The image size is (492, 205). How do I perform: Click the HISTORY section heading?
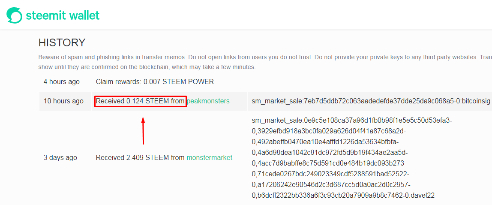click(x=62, y=43)
